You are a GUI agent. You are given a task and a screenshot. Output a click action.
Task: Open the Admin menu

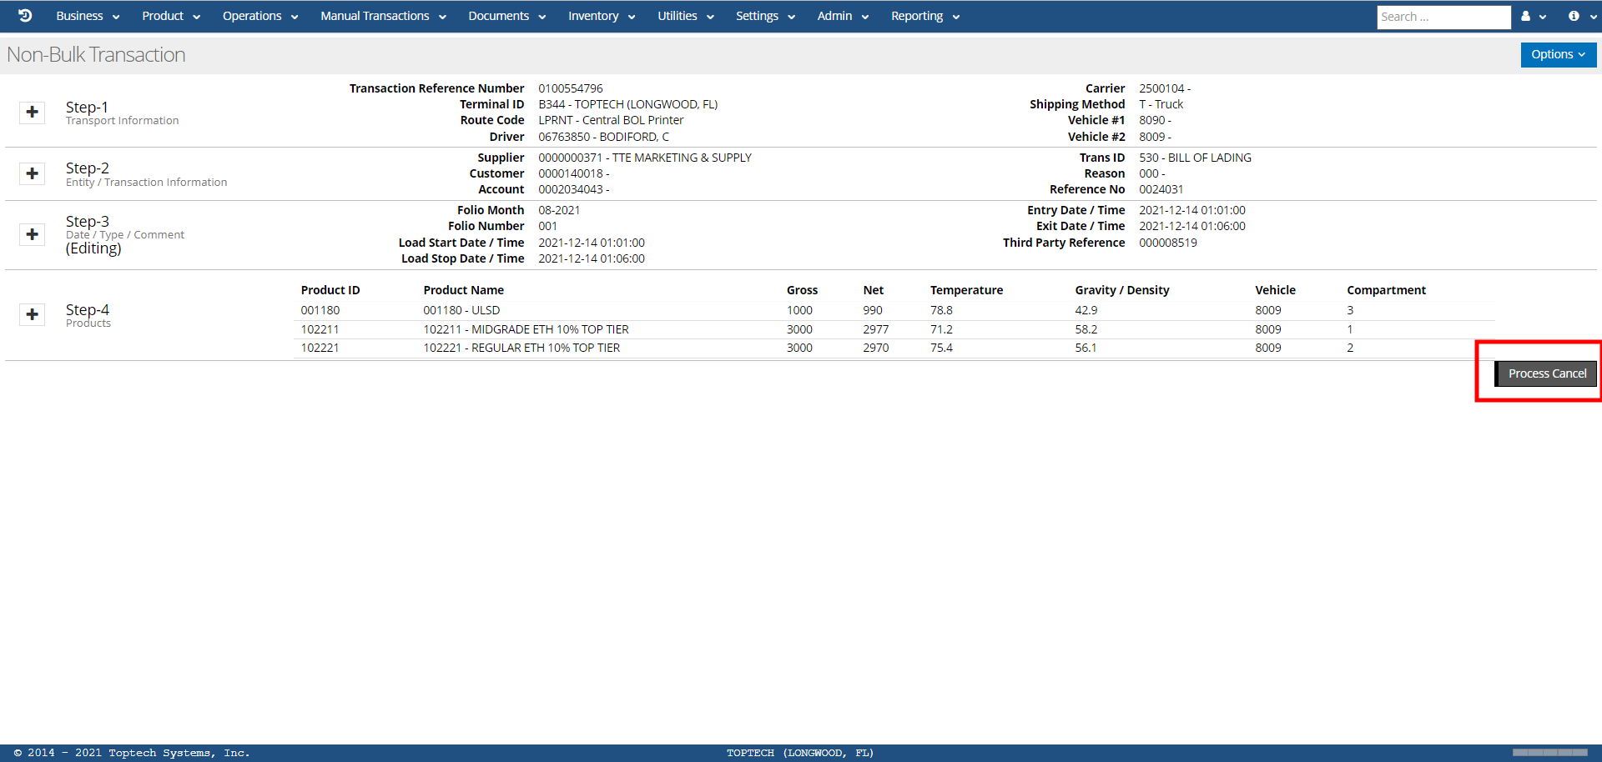(843, 17)
